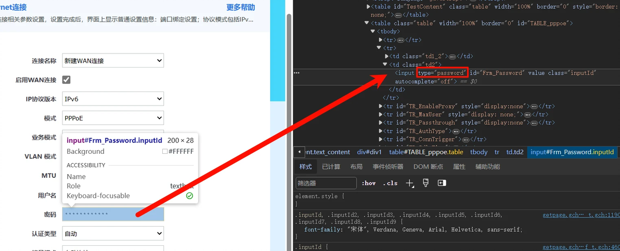The image size is (620, 251).
Task: Expand the TR_AuthType row node
Action: tap(381, 131)
